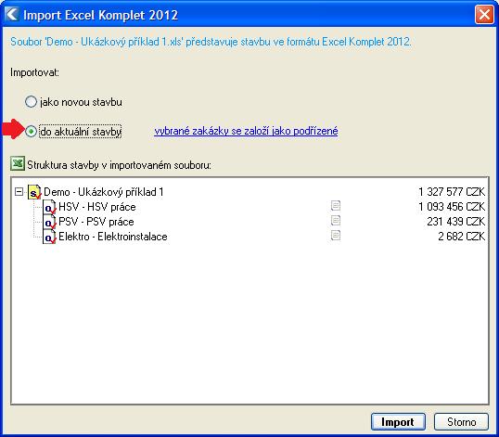Click value '1 093 456 CZK'
The image size is (499, 437).
tap(452, 207)
